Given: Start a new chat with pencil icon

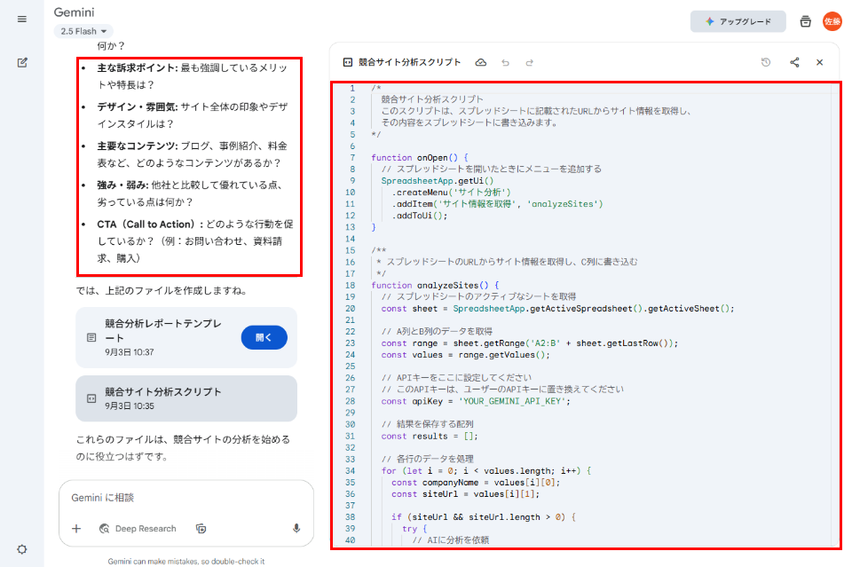Looking at the screenshot, I should pyautogui.click(x=21, y=62).
